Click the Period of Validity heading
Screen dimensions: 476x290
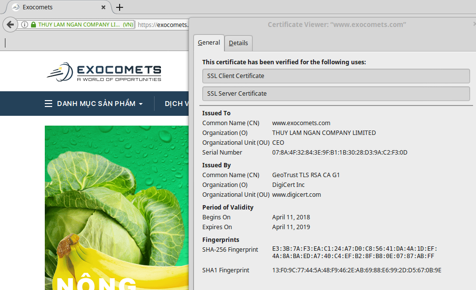click(x=228, y=208)
